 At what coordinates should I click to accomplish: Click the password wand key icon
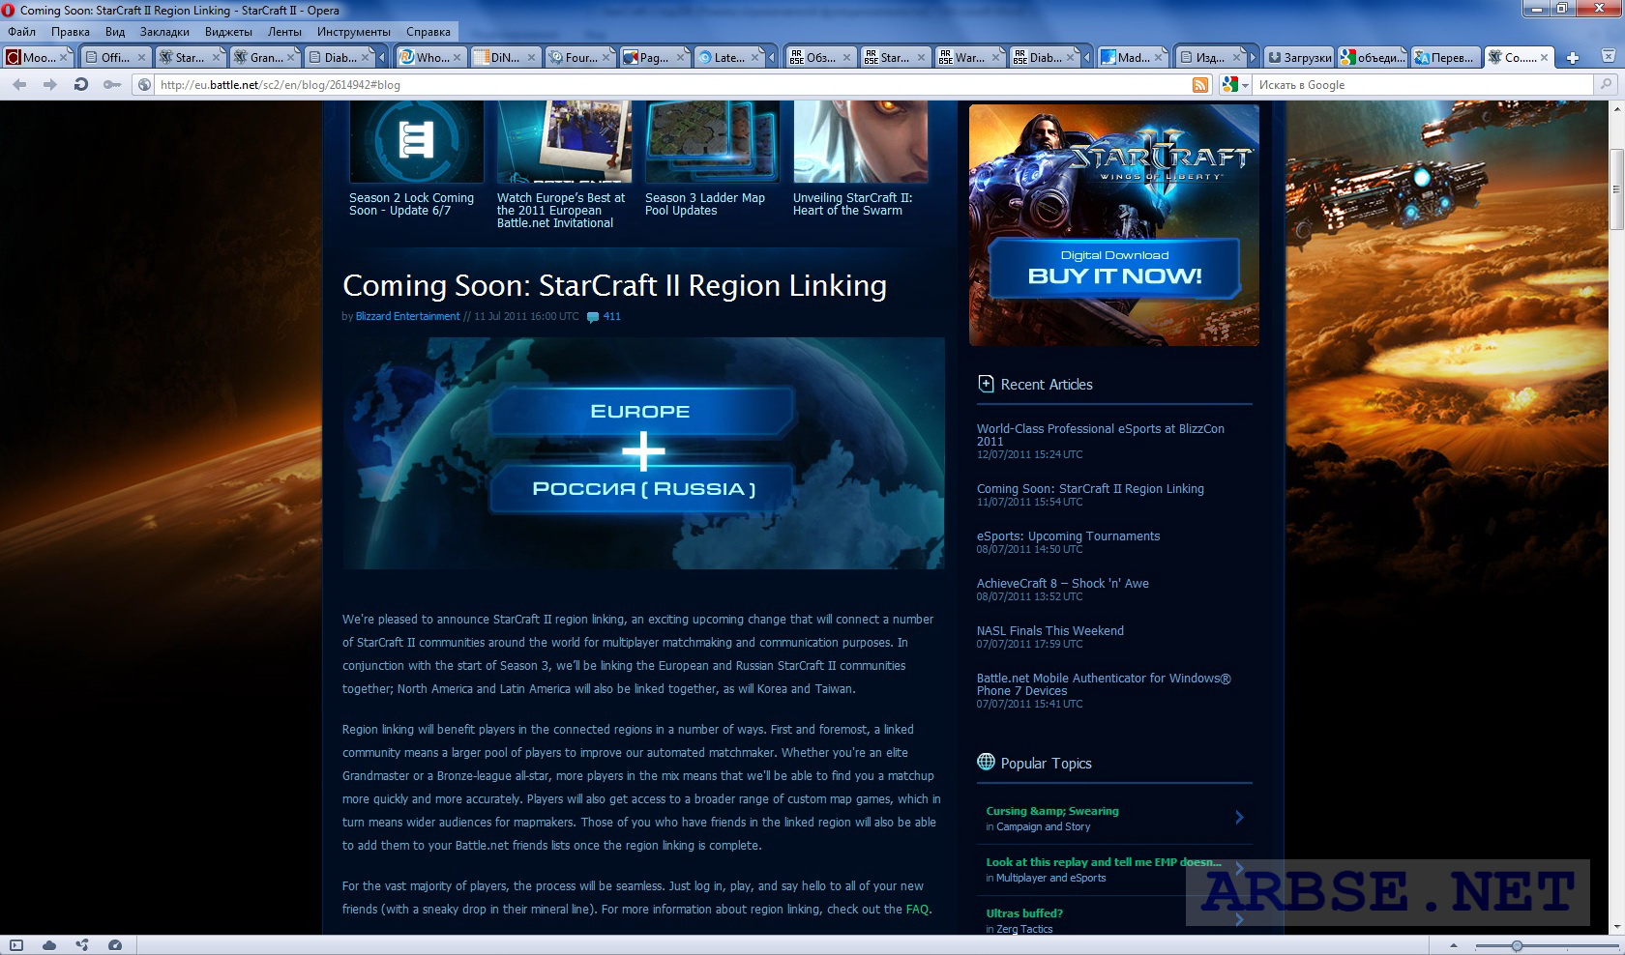click(x=112, y=84)
